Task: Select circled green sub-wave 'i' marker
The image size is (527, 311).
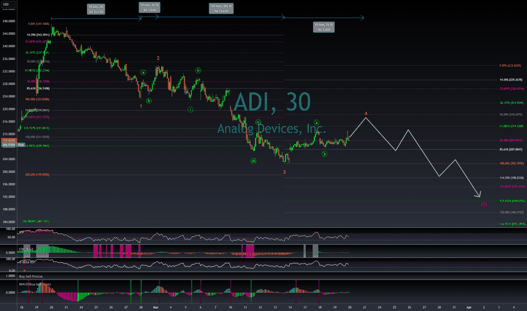Action: (x=190, y=110)
